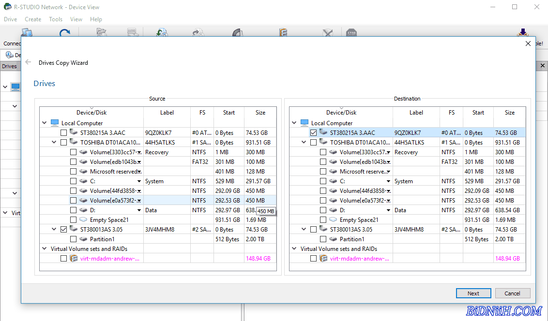Open dropdown arrow on Destination D: row
548x321 pixels.
click(388, 210)
